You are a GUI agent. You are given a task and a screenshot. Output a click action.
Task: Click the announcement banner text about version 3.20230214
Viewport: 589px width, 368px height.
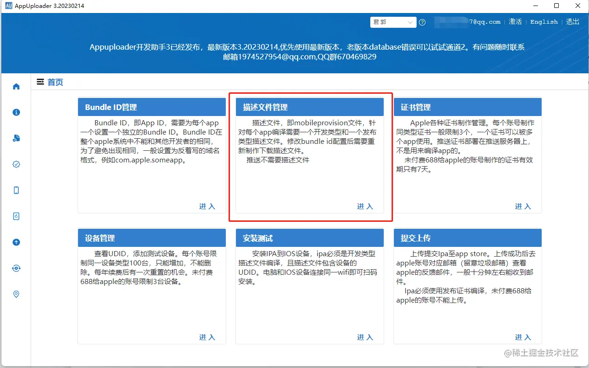[307, 52]
